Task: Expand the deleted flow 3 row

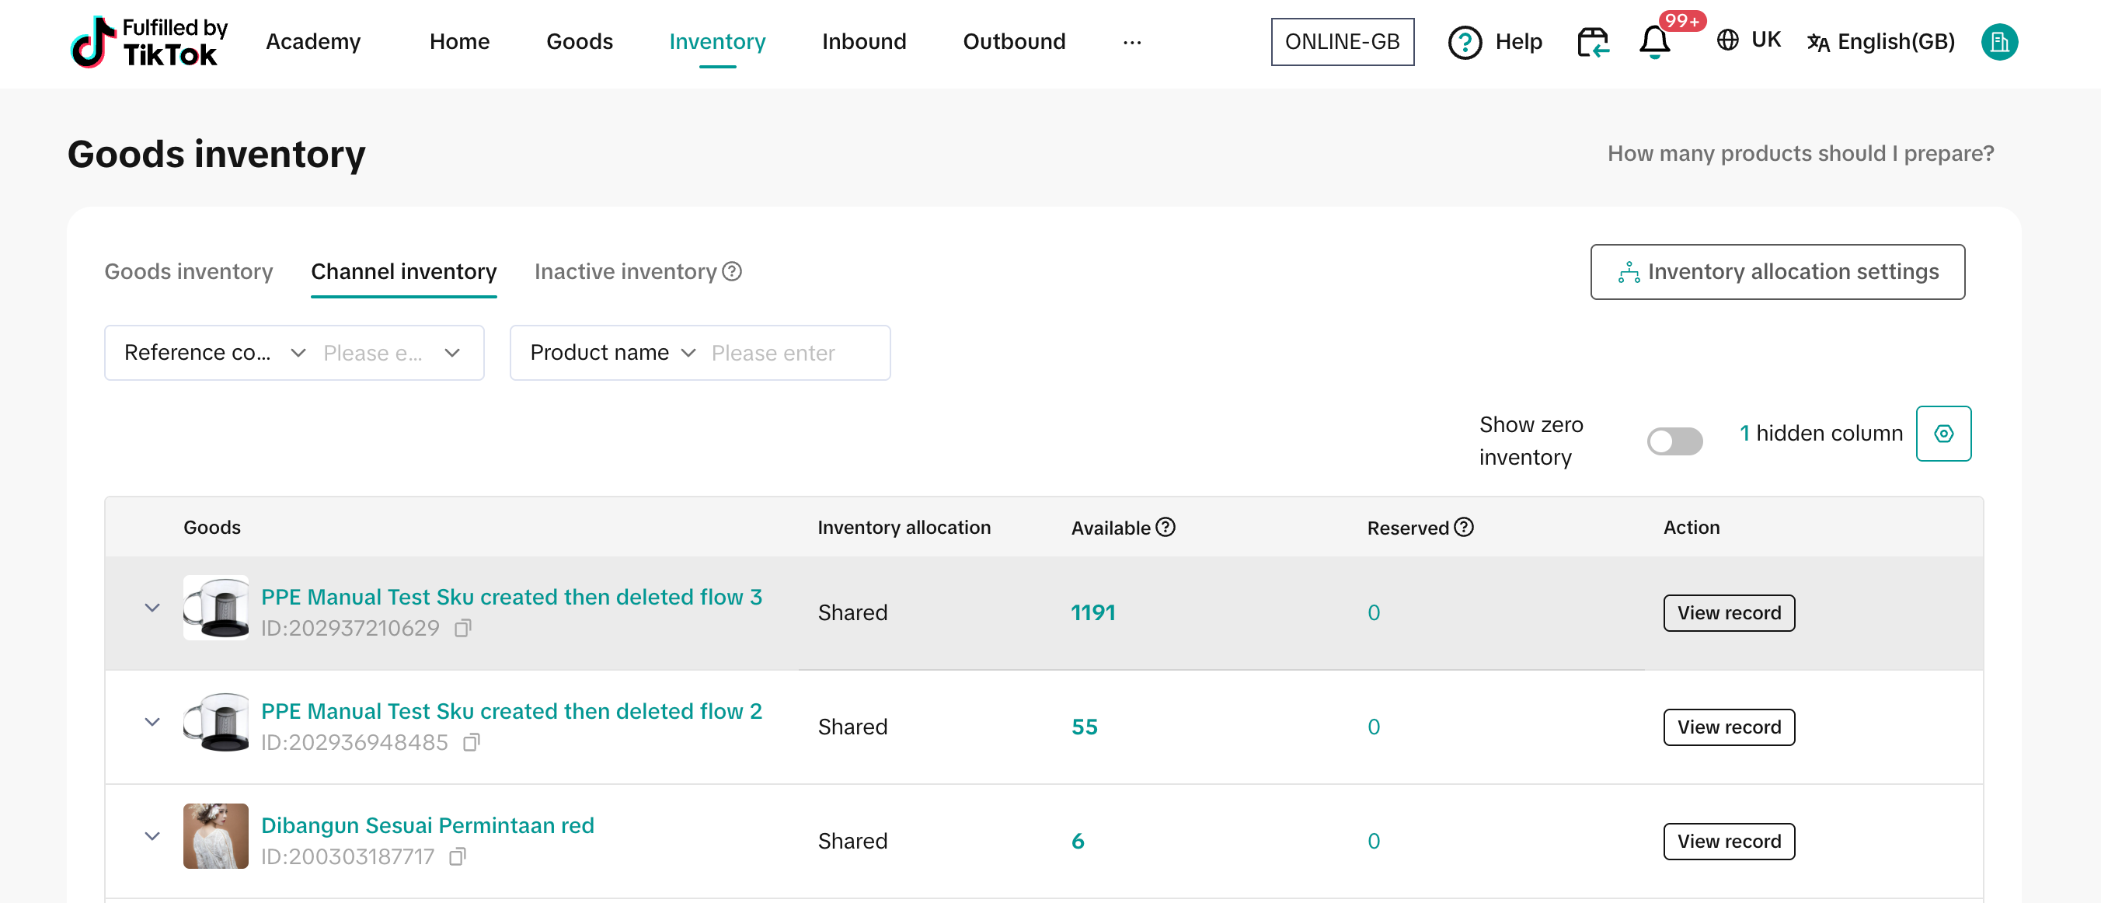Action: pos(152,608)
